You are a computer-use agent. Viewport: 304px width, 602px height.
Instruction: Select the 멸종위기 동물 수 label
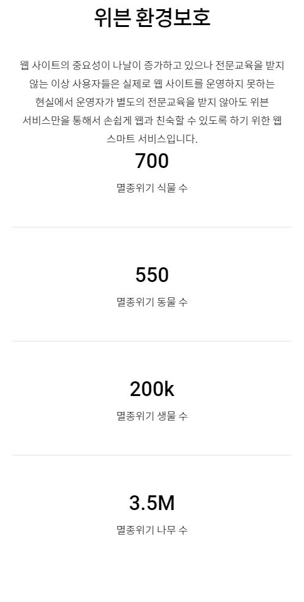pos(152,302)
